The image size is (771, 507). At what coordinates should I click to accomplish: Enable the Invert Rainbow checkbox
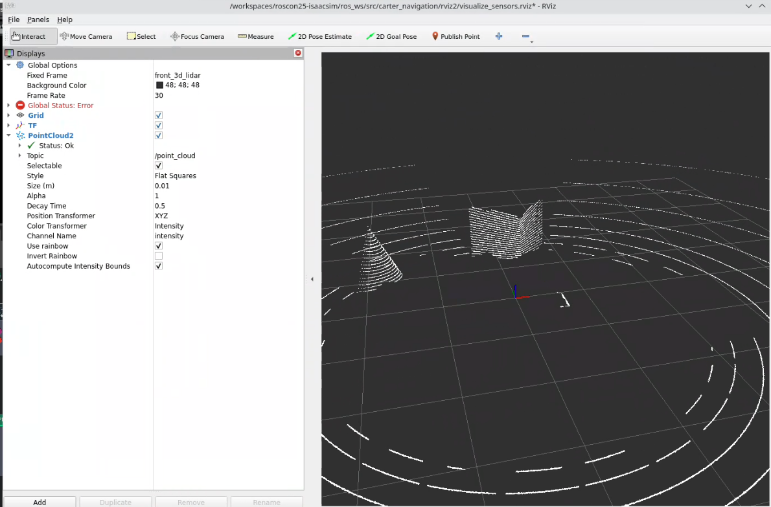158,255
